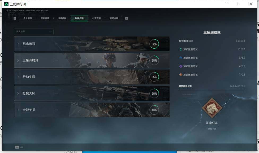Maximize the 三角洲行动 window

pos(239,4)
